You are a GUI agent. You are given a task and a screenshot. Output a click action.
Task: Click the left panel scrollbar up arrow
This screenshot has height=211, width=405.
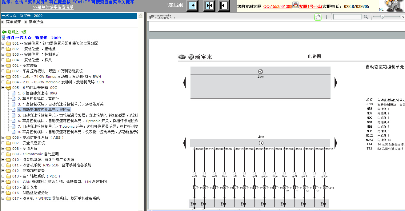click(x=141, y=15)
